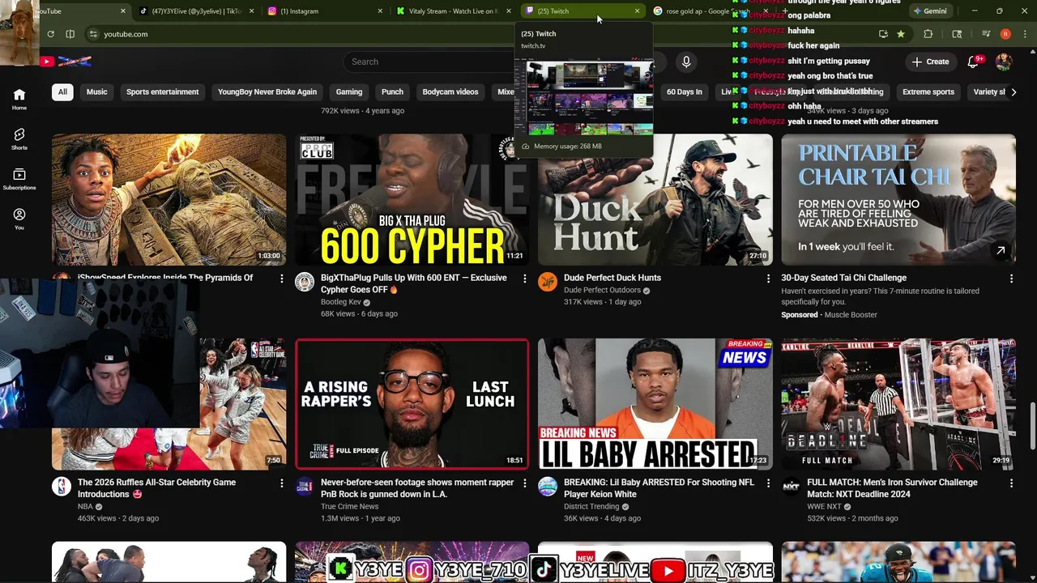1037x583 pixels.
Task: Bookmark this page with the star icon
Action: click(901, 34)
